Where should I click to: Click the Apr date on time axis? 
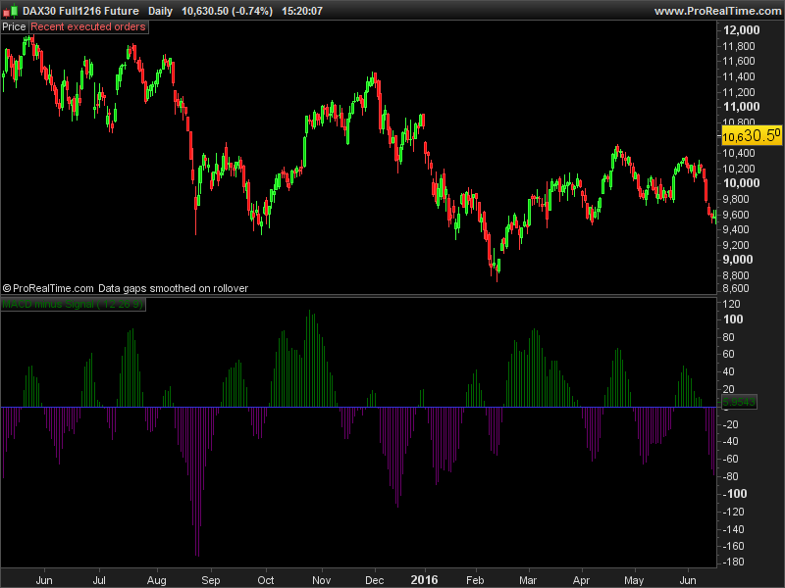tap(581, 580)
